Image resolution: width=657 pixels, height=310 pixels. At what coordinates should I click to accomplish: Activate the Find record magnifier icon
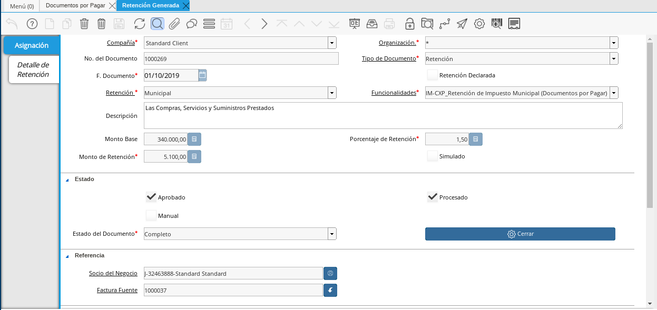pos(157,24)
